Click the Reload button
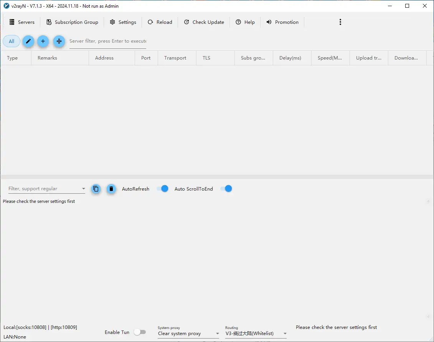 [160, 22]
